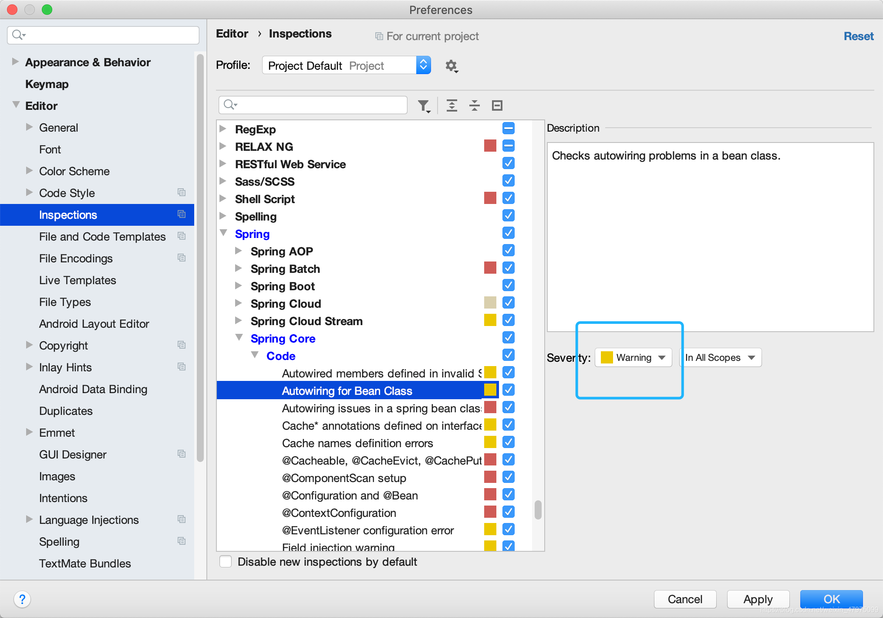Enable Disable new inspections by default
This screenshot has width=883, height=618.
click(x=226, y=561)
